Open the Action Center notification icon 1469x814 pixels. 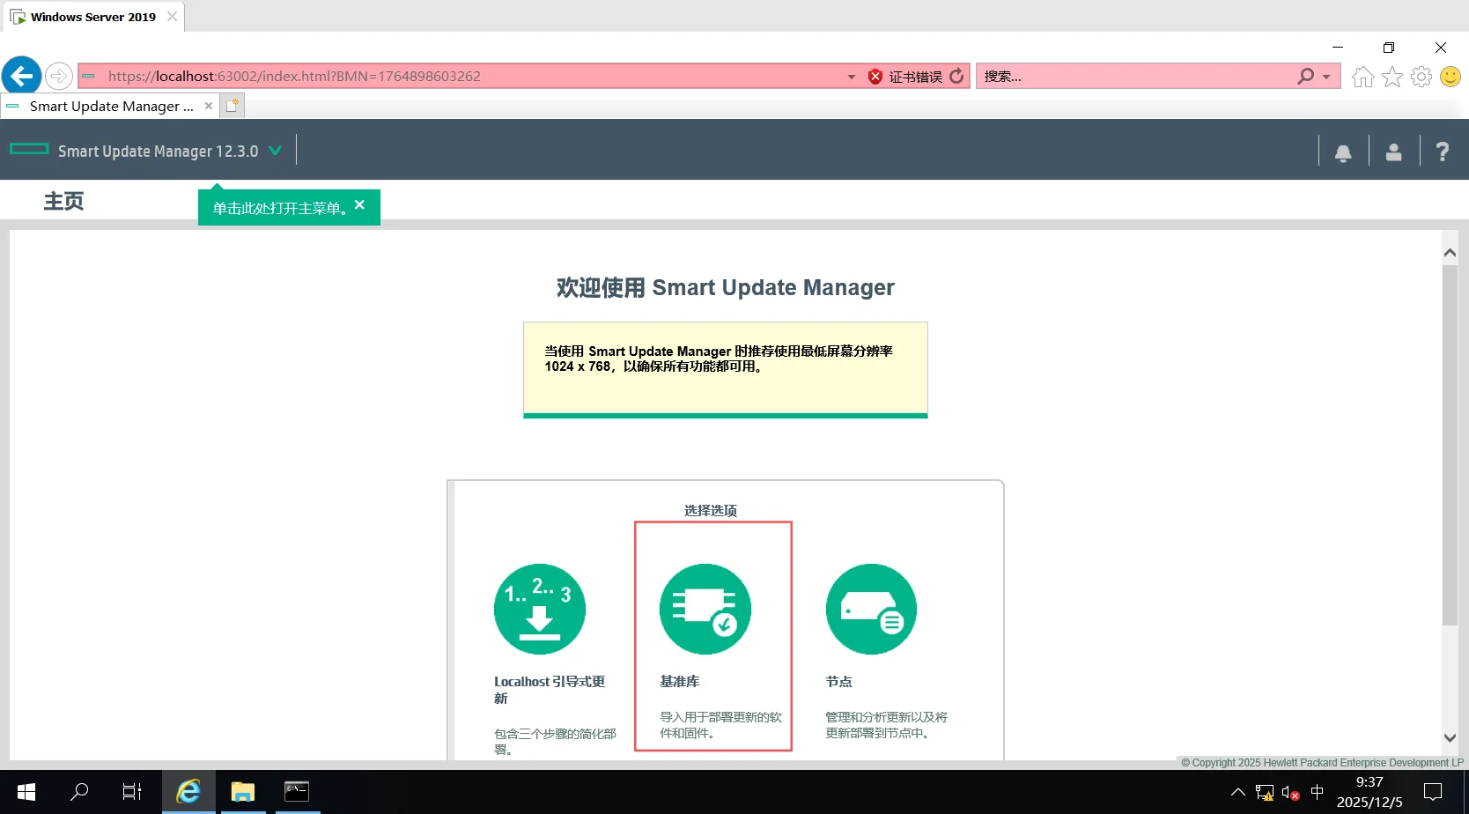1433,792
